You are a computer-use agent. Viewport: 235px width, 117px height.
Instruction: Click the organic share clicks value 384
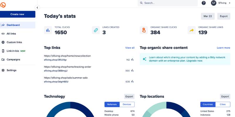coord(155,32)
